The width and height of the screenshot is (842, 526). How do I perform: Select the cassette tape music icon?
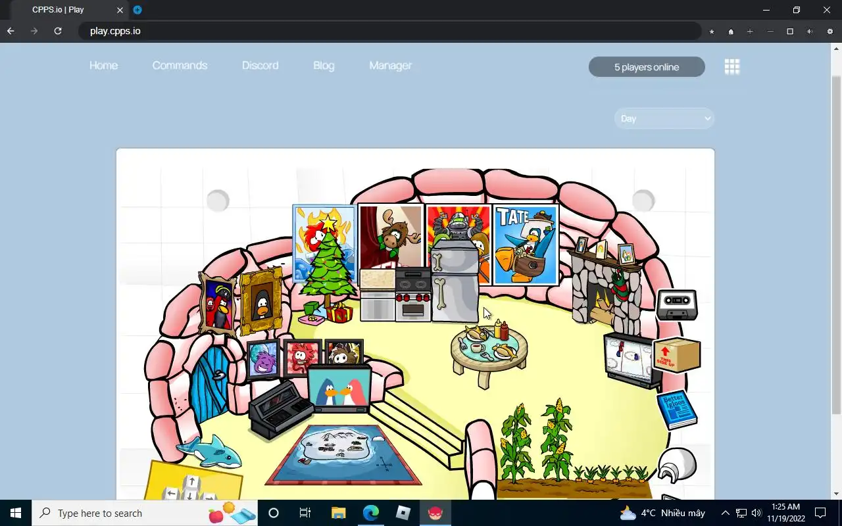pyautogui.click(x=677, y=304)
